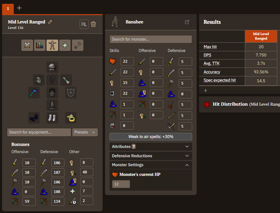Open the prayers tab with star icon
The height and width of the screenshot is (213, 280).
[65, 45]
